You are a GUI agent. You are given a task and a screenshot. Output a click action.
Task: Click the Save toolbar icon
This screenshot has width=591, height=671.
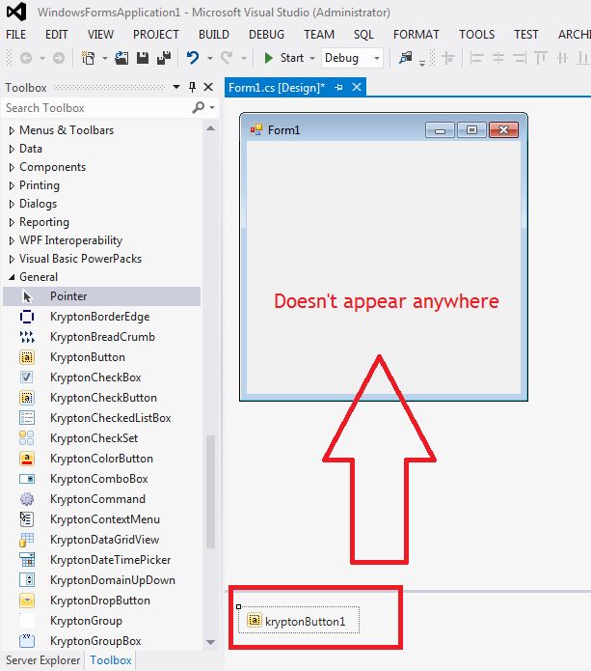[143, 58]
